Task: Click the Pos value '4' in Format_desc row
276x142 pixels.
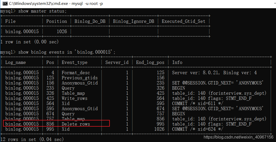Action: (x=53, y=73)
